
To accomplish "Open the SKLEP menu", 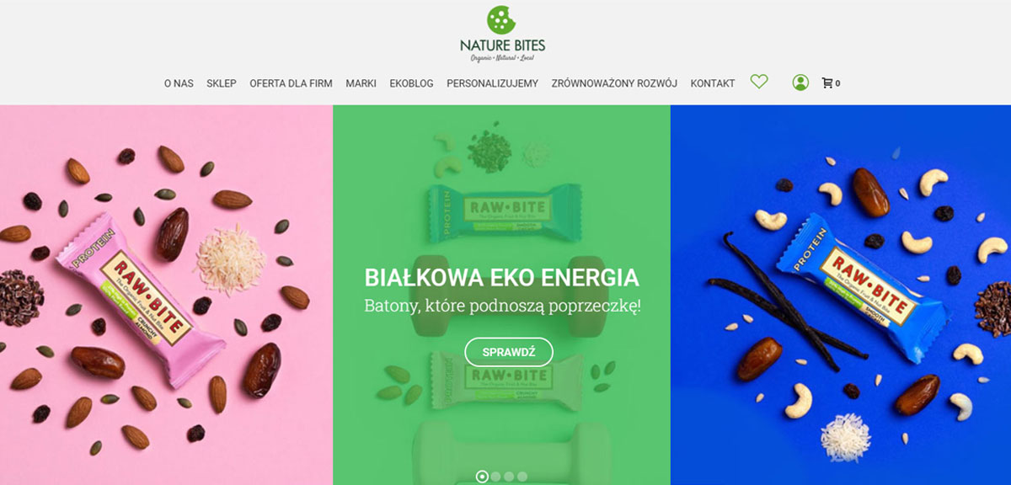I will (222, 83).
